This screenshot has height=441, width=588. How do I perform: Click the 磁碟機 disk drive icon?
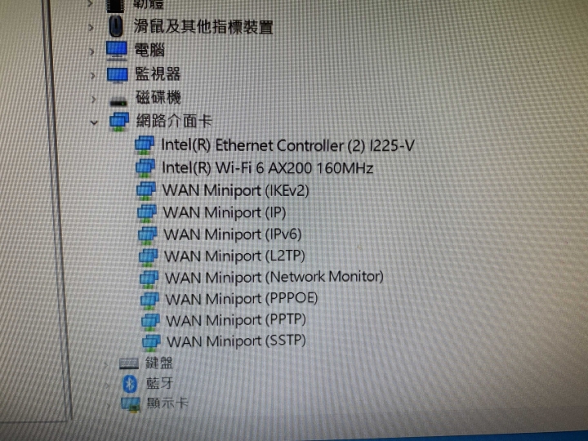pyautogui.click(x=118, y=100)
